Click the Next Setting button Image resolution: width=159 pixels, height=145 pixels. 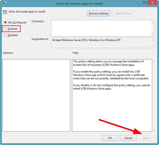click(123, 13)
